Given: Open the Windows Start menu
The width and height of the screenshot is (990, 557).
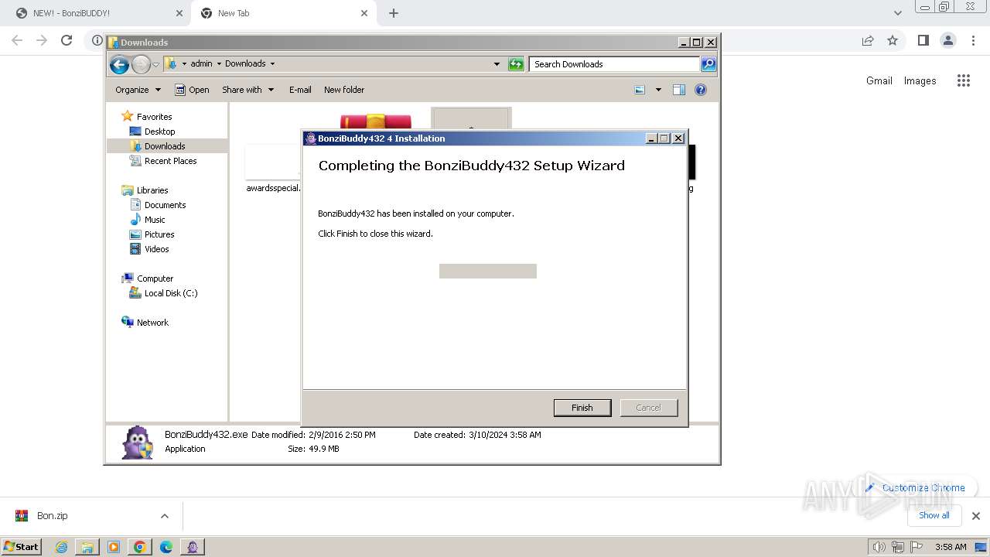Looking at the screenshot, I should 22,546.
